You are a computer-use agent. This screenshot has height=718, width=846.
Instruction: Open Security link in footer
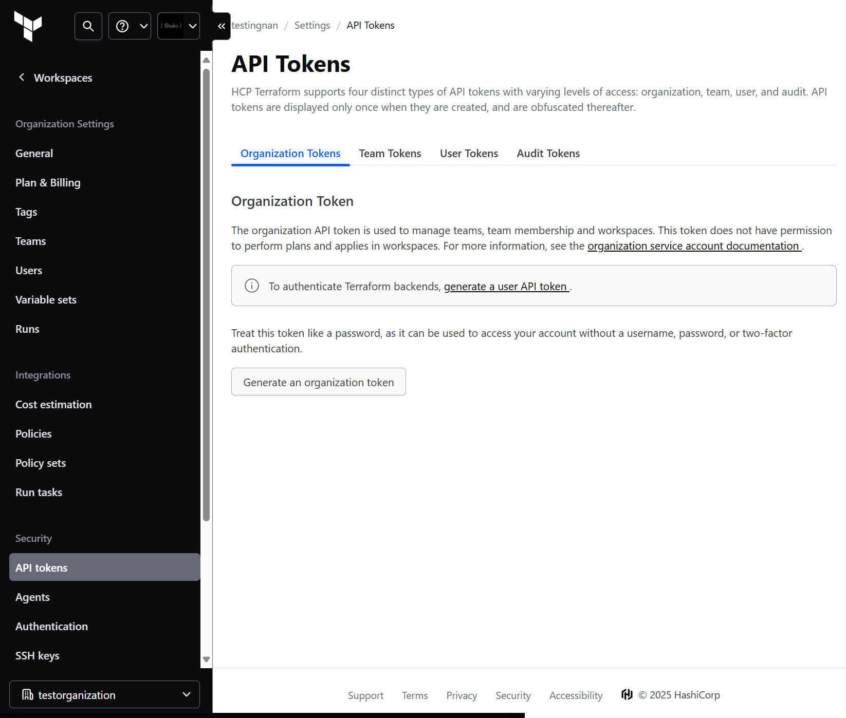click(x=513, y=695)
